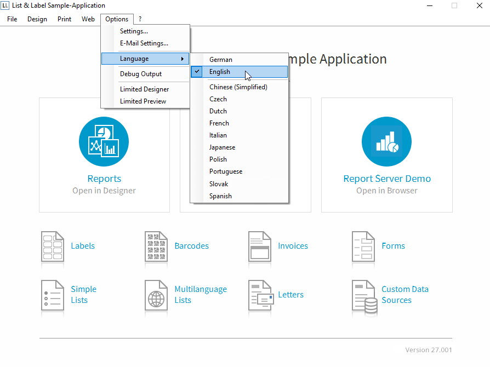Click the Open in Browser subtitle
Viewport: 490px width, 367px height.
pyautogui.click(x=387, y=191)
